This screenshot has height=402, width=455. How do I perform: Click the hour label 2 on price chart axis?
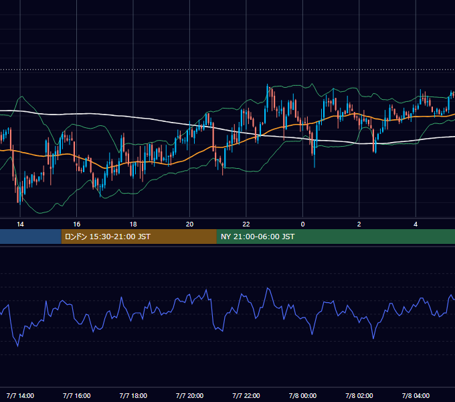359,224
